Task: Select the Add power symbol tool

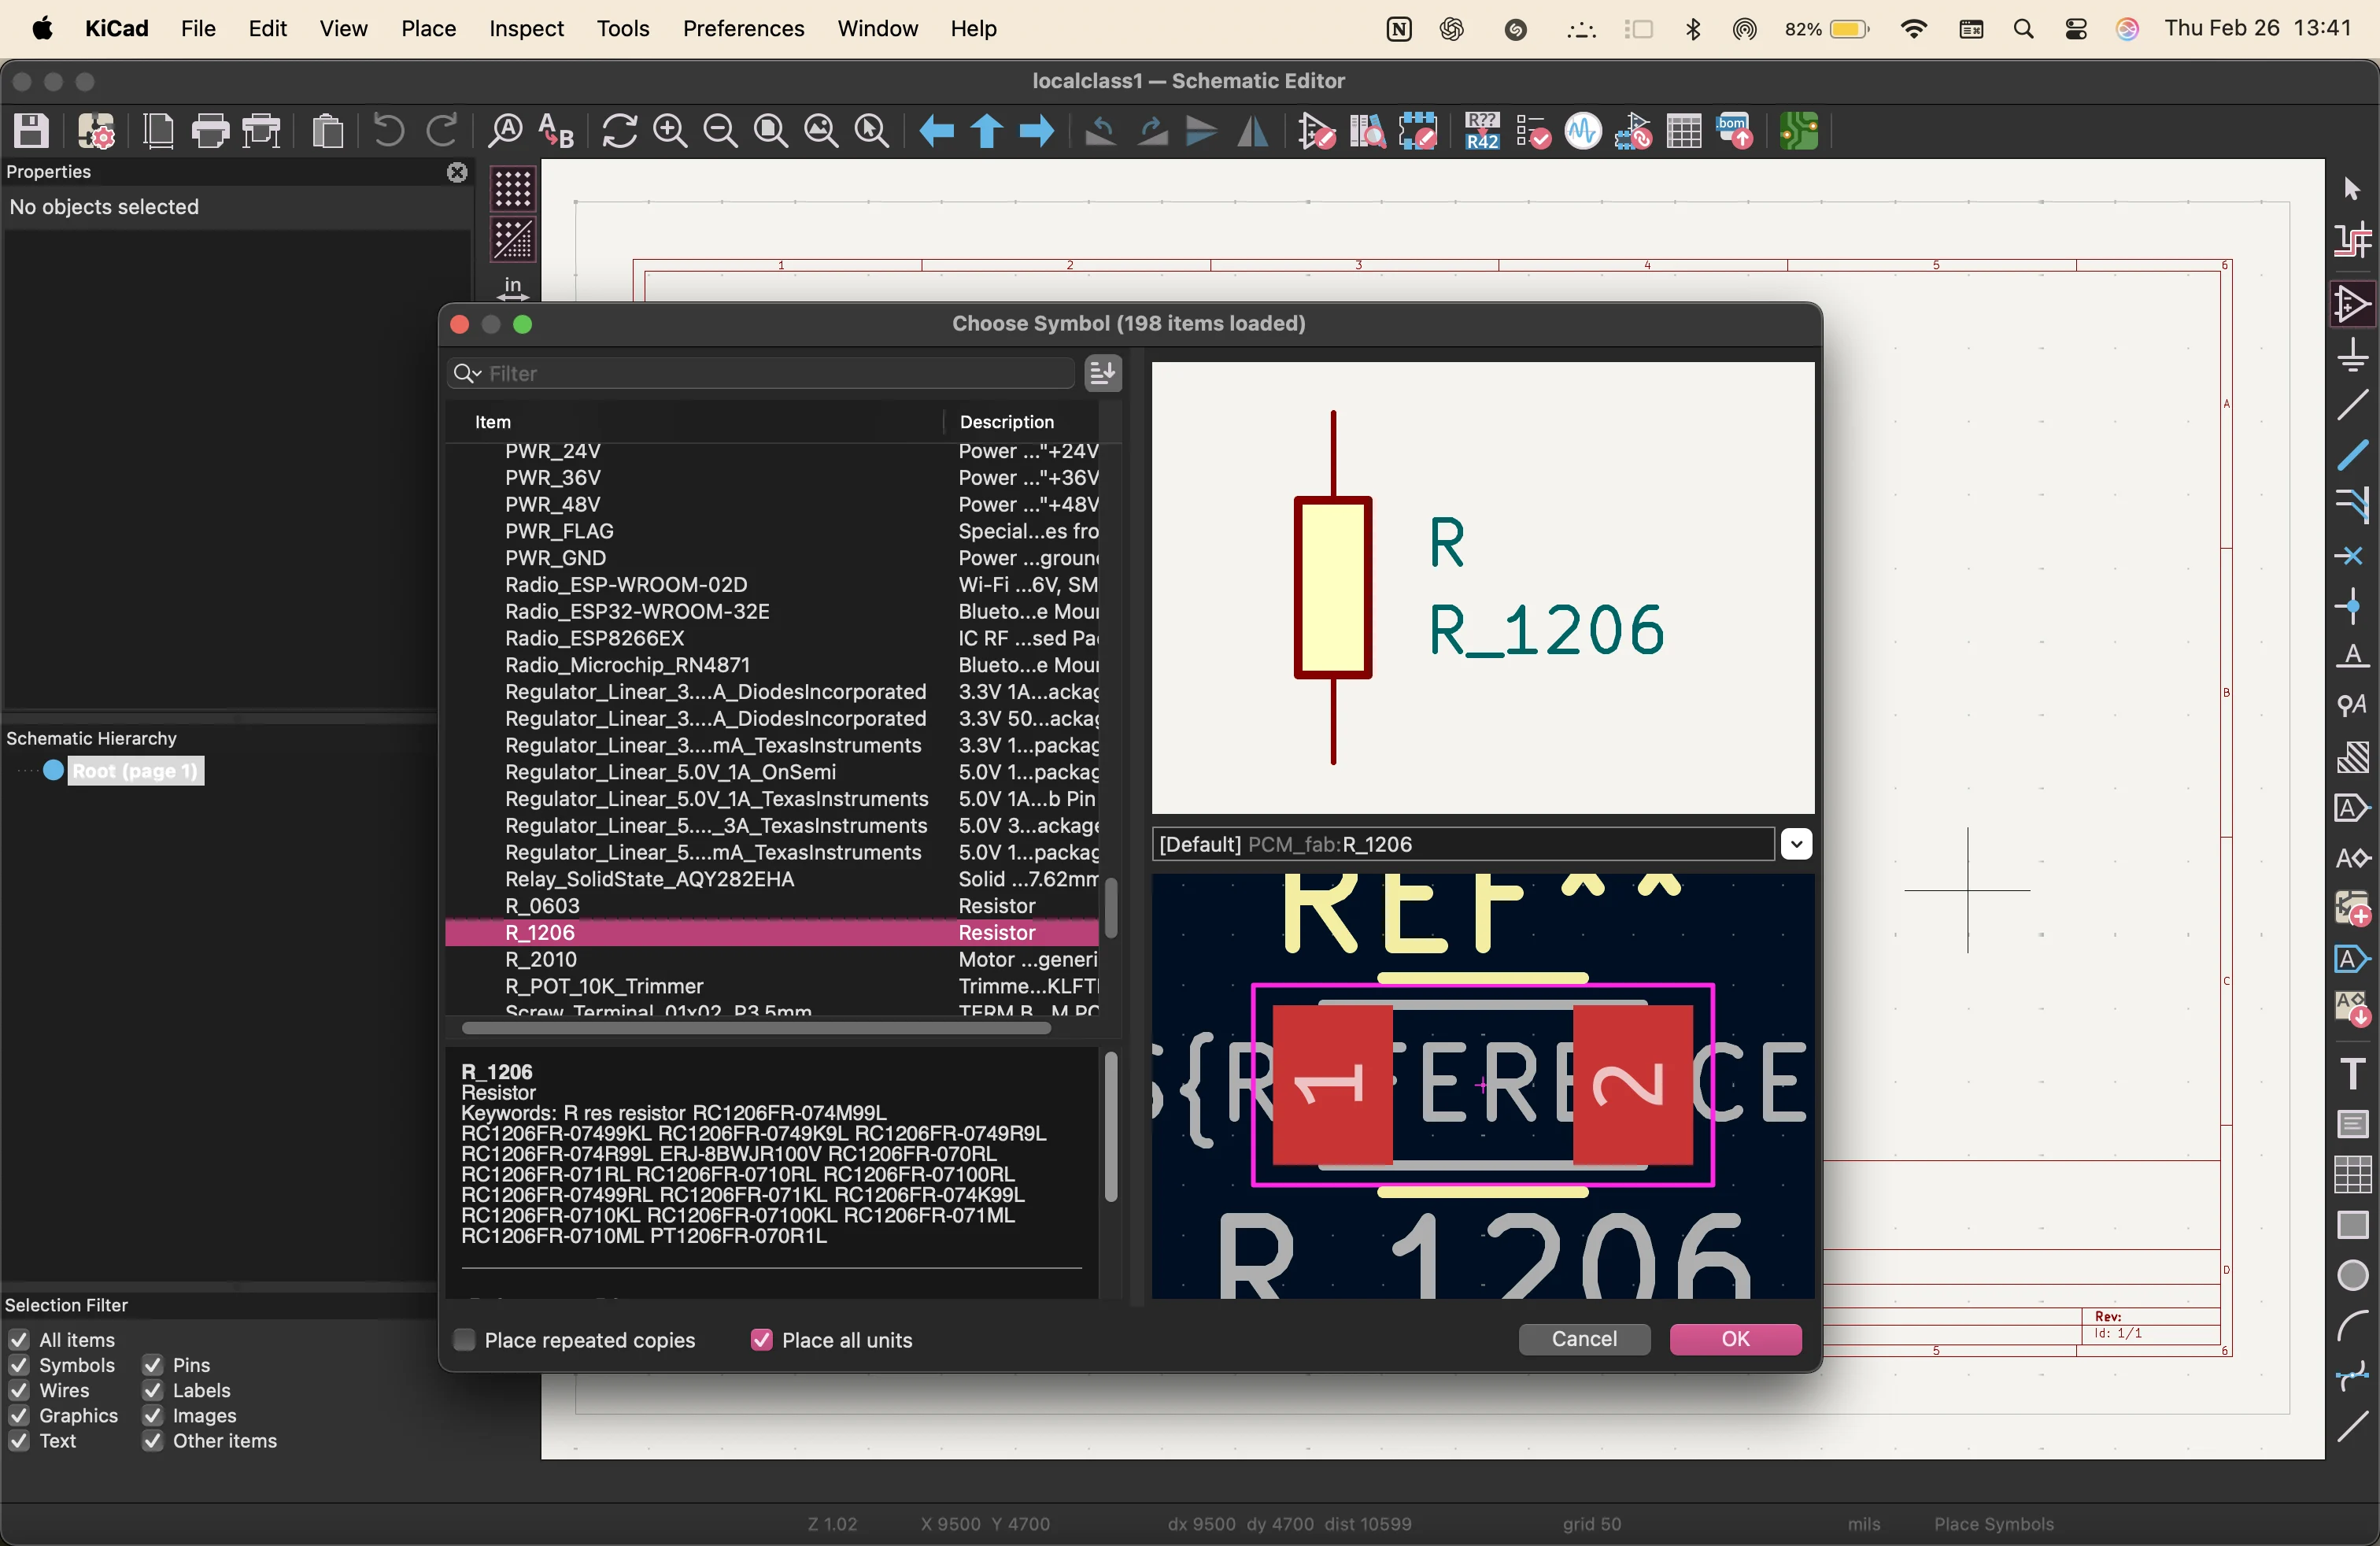Action: point(2353,356)
